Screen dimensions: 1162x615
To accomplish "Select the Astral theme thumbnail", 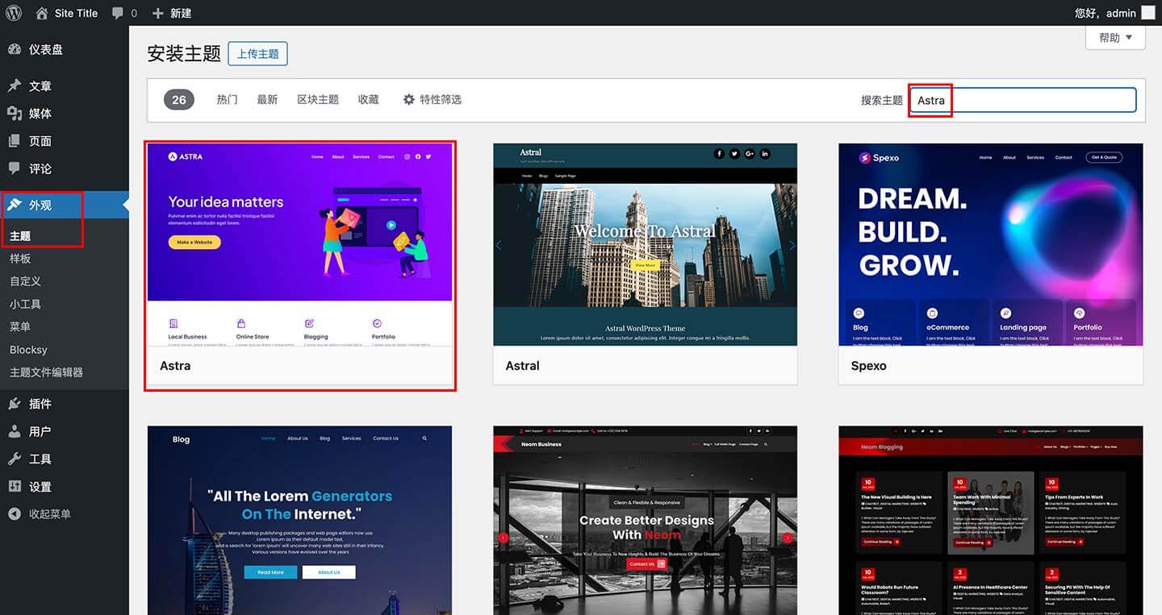I will coord(646,244).
